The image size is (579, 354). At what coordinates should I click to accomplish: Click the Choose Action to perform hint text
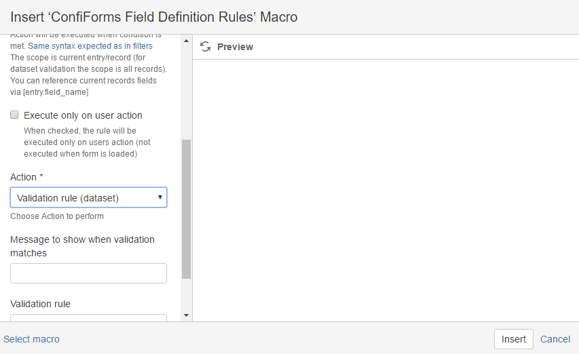pyautogui.click(x=57, y=216)
